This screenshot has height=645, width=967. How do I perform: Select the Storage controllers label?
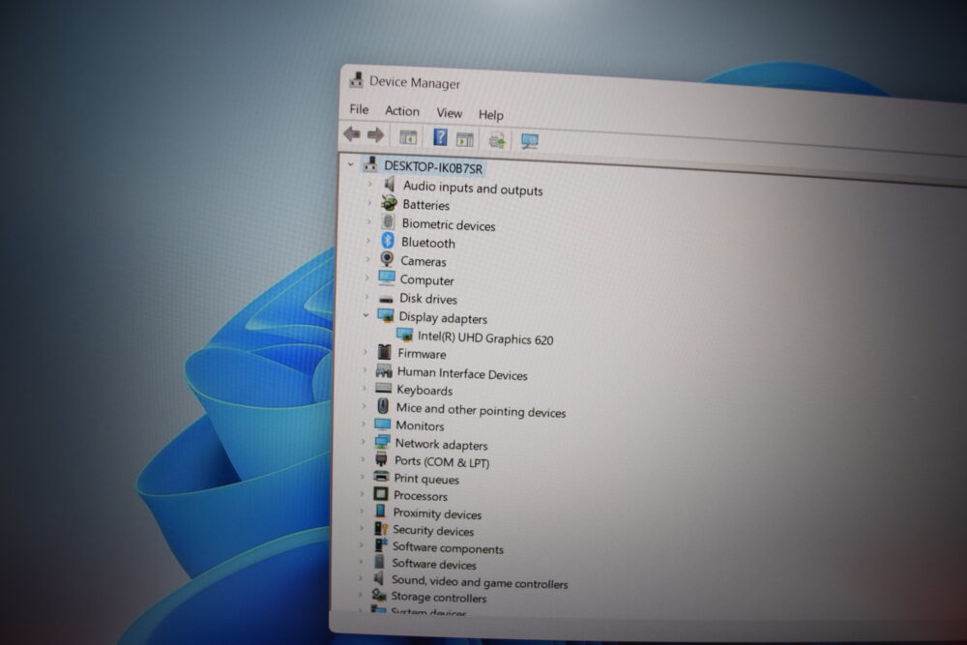[438, 597]
